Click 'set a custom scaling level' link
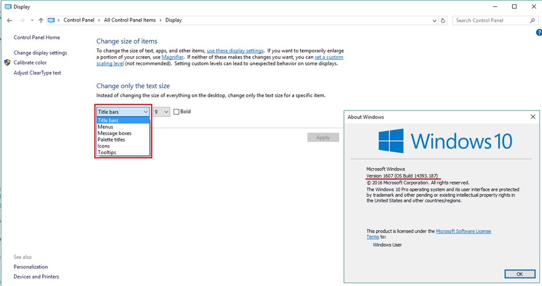 click(329, 57)
